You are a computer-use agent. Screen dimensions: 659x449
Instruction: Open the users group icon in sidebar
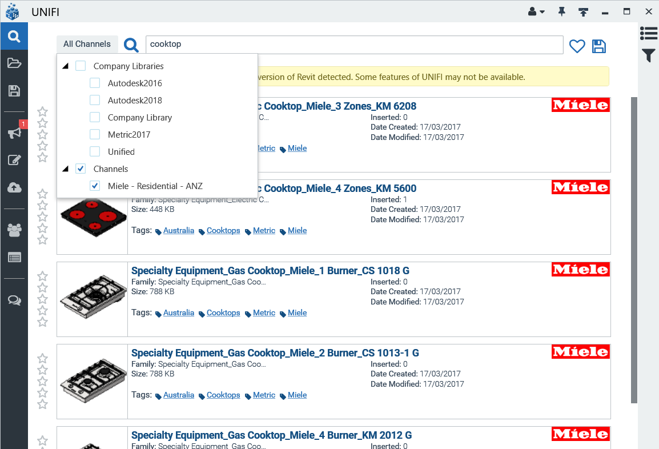pos(14,230)
